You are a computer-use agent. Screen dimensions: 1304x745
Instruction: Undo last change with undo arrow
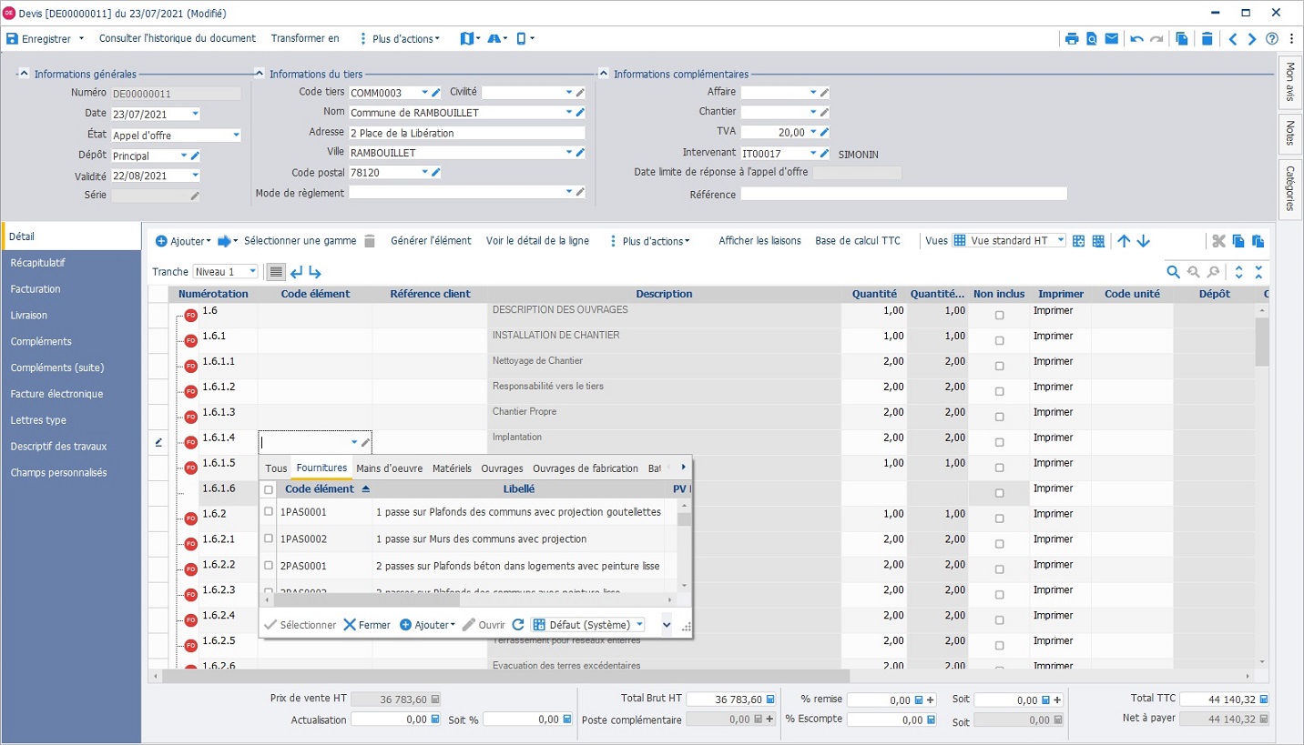[1136, 39]
